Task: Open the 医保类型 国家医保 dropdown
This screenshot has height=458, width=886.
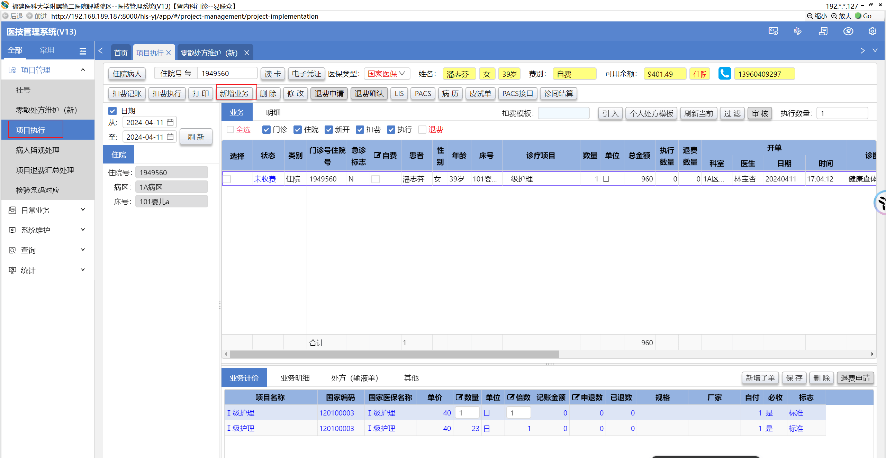Action: (x=386, y=74)
